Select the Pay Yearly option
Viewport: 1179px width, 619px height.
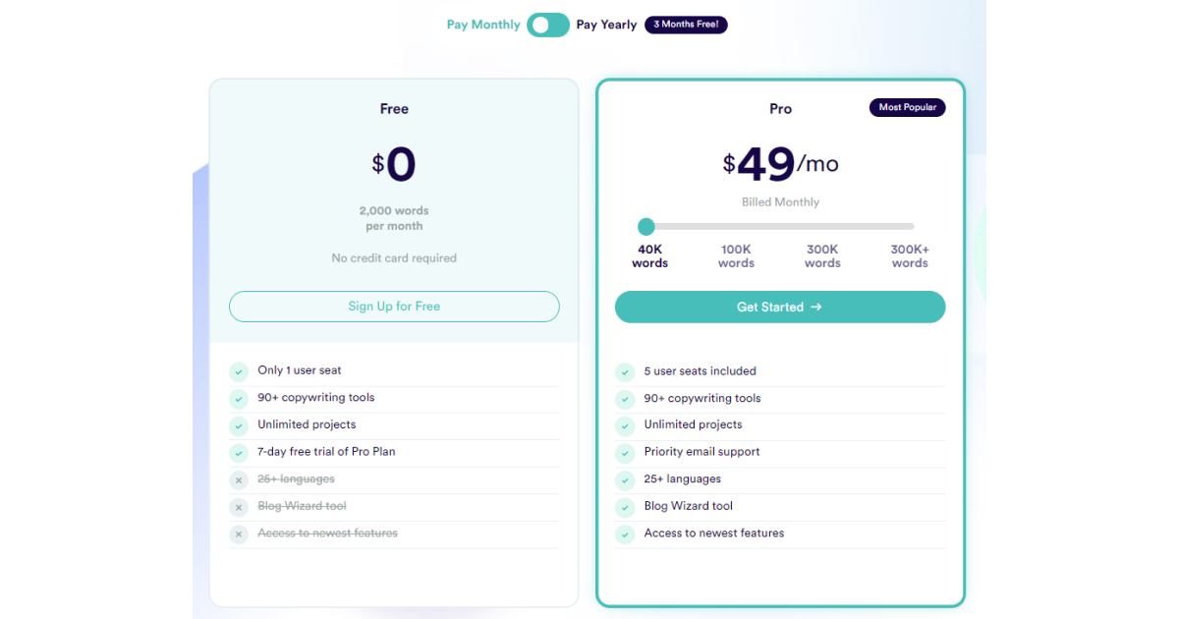606,25
